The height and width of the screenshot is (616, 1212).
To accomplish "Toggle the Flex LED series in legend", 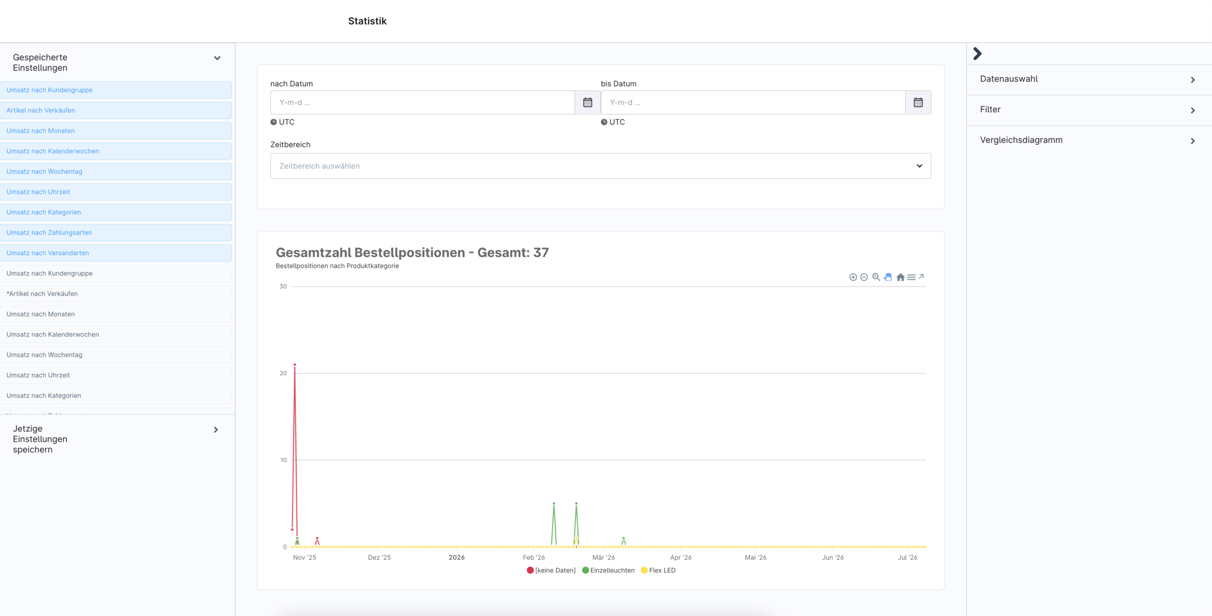I will click(659, 571).
